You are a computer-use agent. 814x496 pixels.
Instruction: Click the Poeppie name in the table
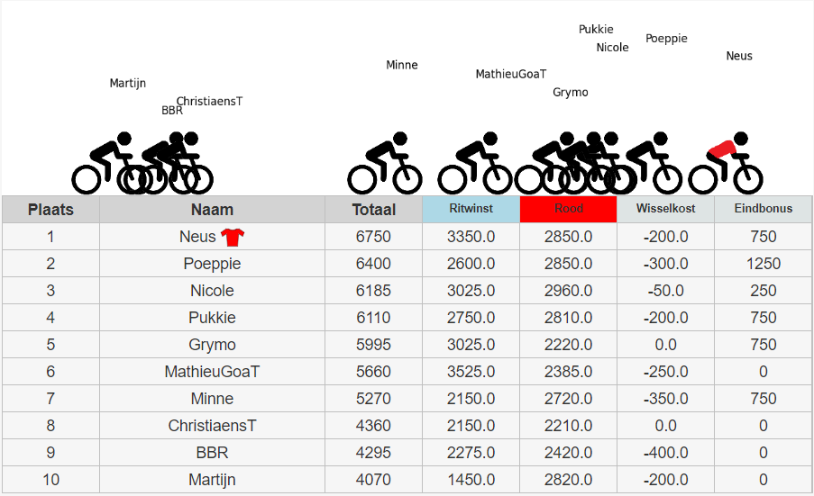212,264
